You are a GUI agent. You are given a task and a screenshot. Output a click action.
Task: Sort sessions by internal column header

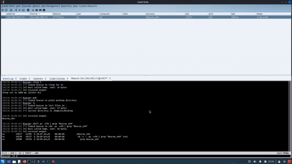pos(40,14)
